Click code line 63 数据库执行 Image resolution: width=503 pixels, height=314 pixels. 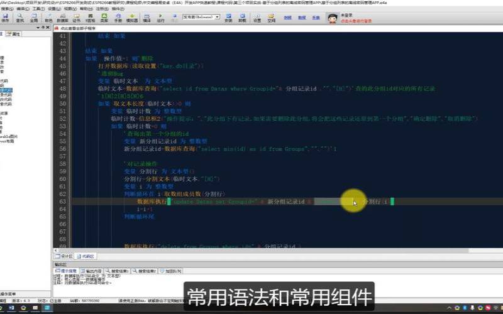pos(264,202)
